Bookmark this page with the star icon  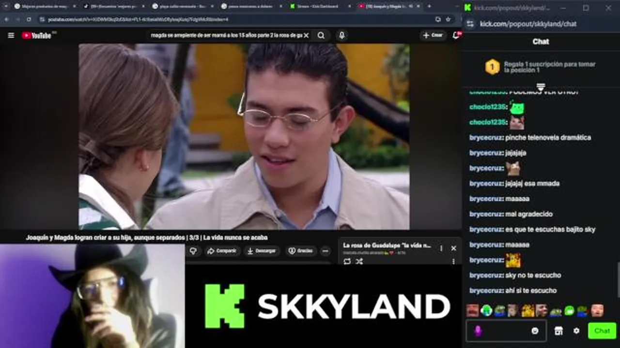coord(448,19)
